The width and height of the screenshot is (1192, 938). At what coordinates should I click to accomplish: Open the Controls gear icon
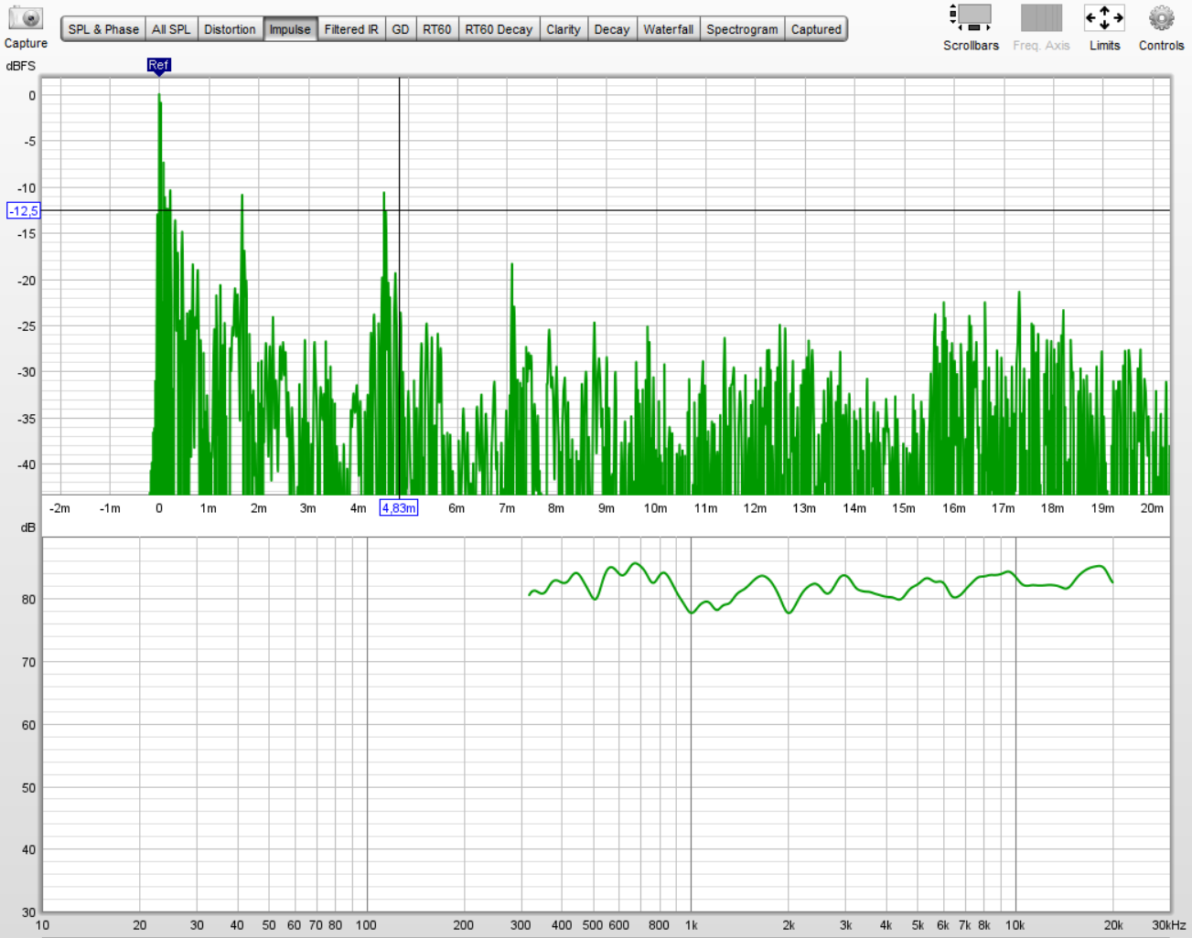1161,17
